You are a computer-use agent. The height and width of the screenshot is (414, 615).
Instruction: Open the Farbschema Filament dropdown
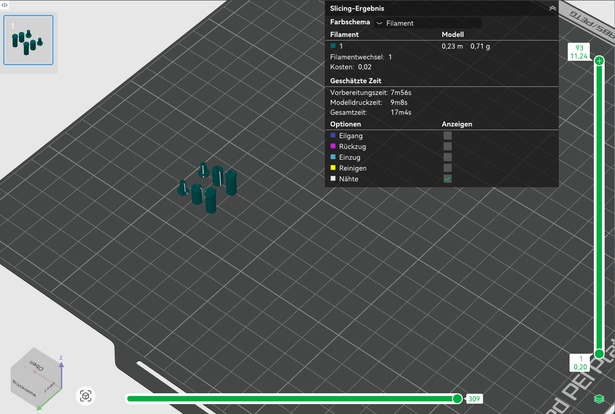(x=427, y=23)
